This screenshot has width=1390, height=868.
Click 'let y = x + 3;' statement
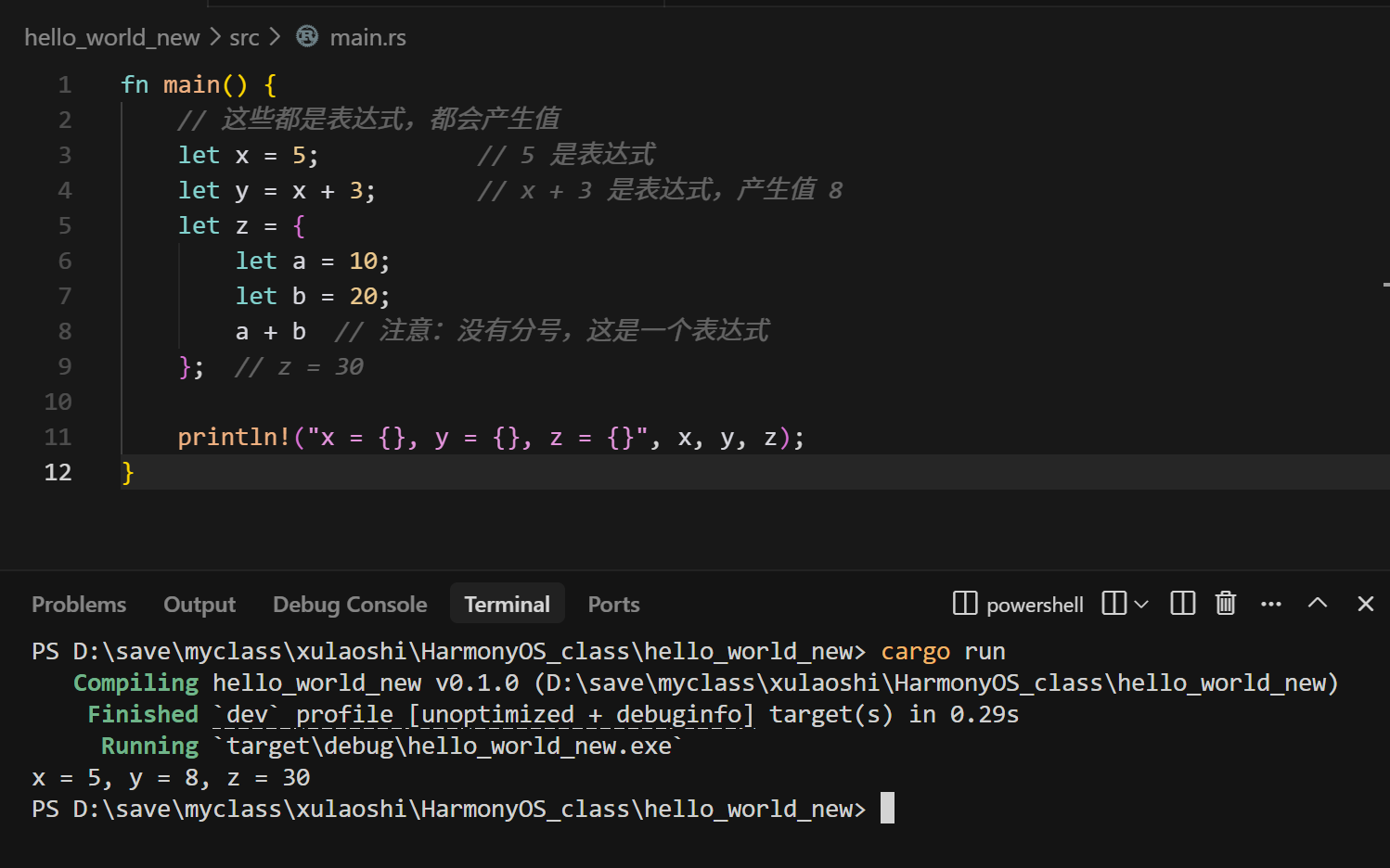click(x=277, y=190)
